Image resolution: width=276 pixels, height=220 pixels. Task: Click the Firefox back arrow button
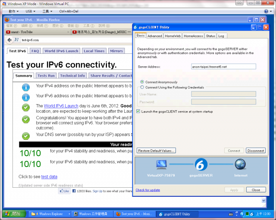(9, 40)
